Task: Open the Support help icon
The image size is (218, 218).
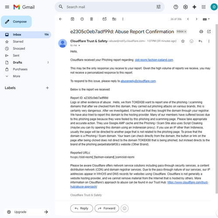Action: (x=176, y=7)
